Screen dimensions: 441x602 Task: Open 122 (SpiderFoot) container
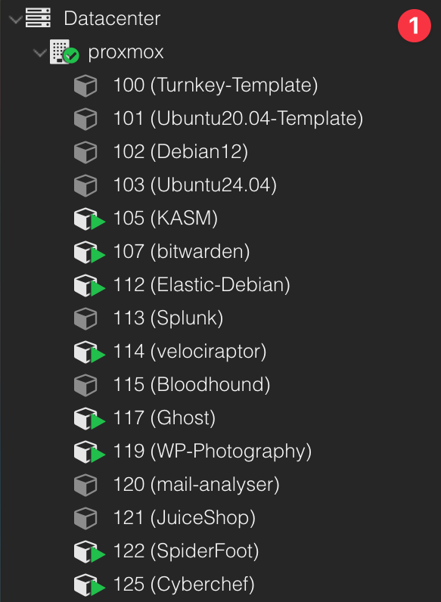tap(186, 551)
